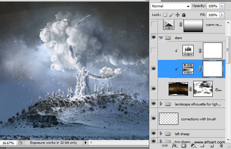Expand the landscape silhouette group
The height and width of the screenshot is (149, 231).
161,104
